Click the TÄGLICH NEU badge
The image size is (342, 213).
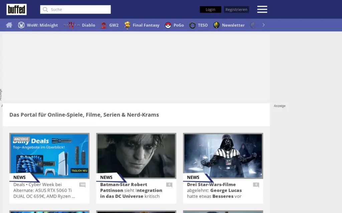(x=79, y=171)
